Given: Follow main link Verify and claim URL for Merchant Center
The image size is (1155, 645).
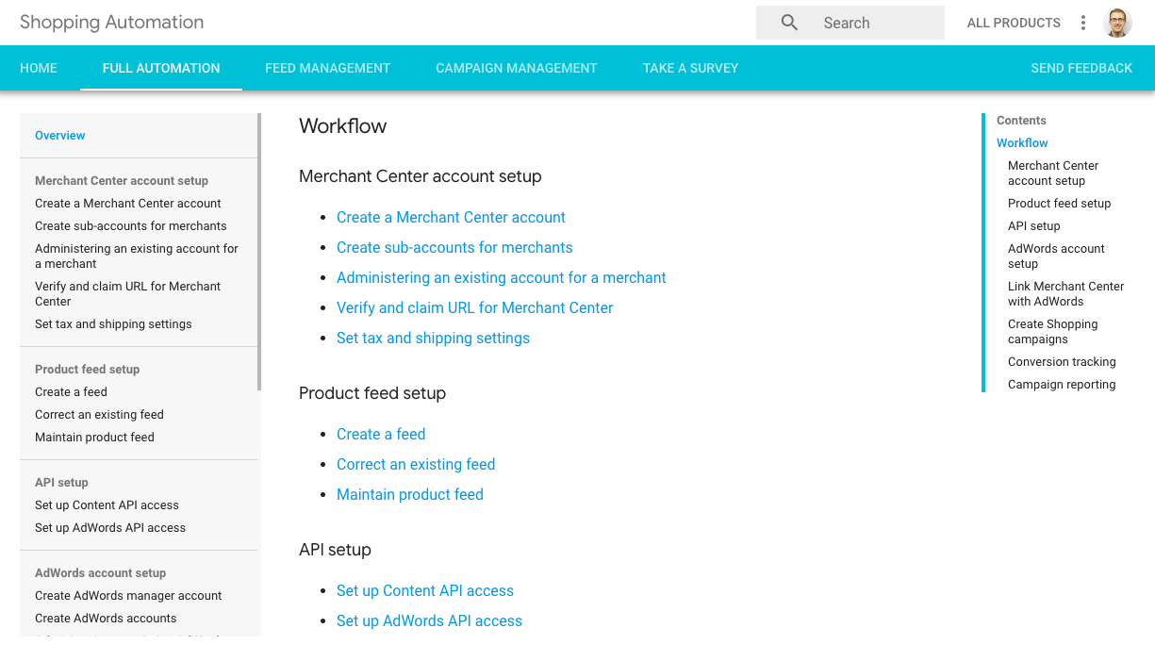Looking at the screenshot, I should [x=474, y=308].
